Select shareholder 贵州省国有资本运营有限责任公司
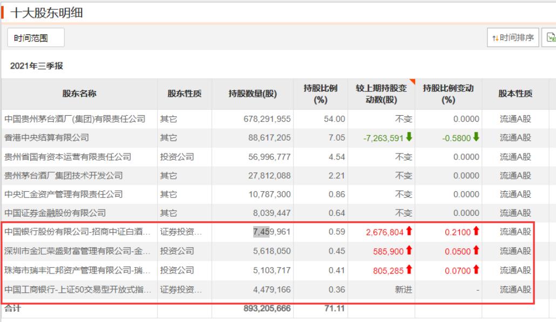The image size is (556, 322). (67, 157)
